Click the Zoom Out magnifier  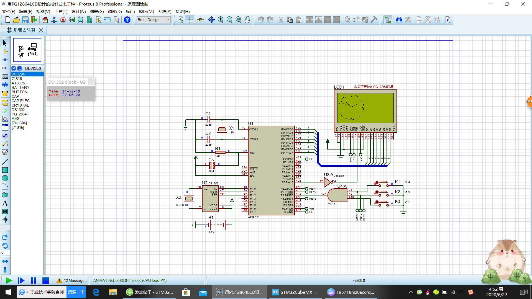[229, 20]
